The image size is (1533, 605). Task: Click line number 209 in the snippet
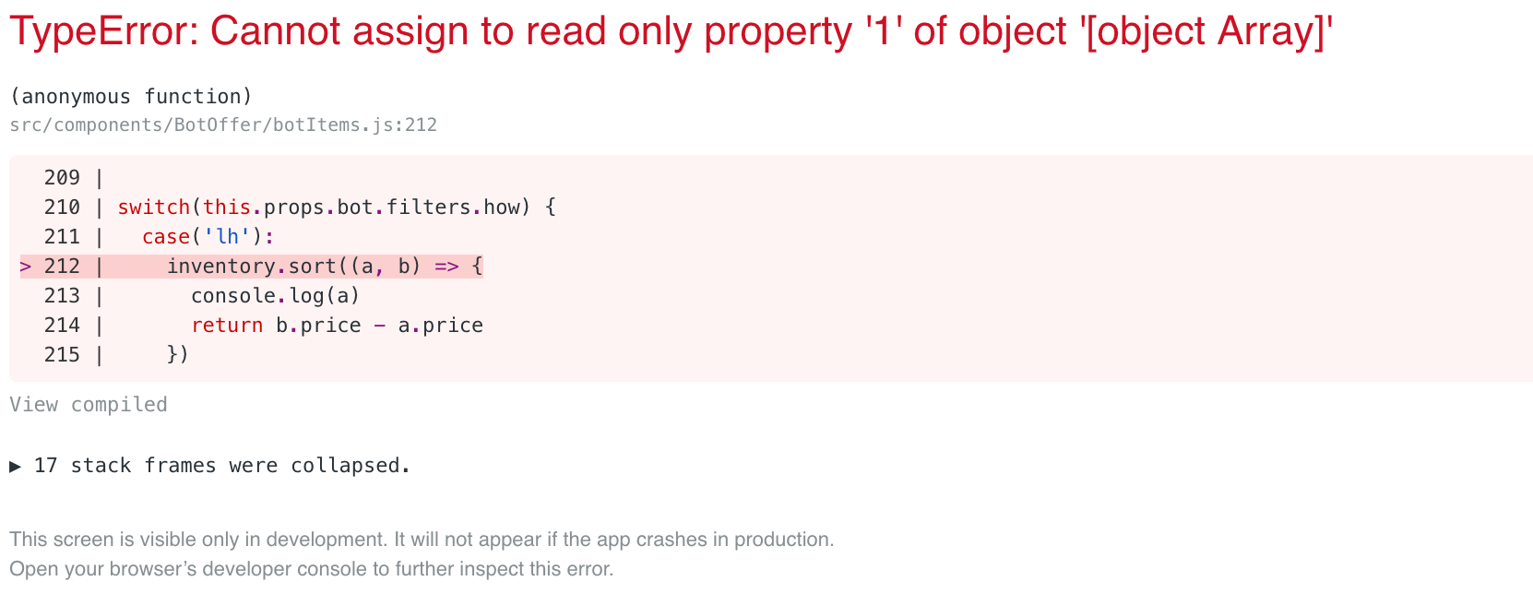[x=62, y=178]
